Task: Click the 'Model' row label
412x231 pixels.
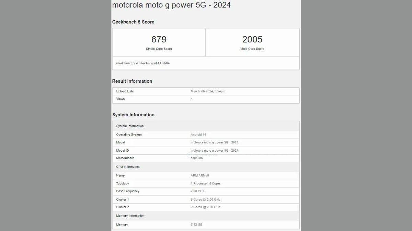Action: tap(121, 142)
